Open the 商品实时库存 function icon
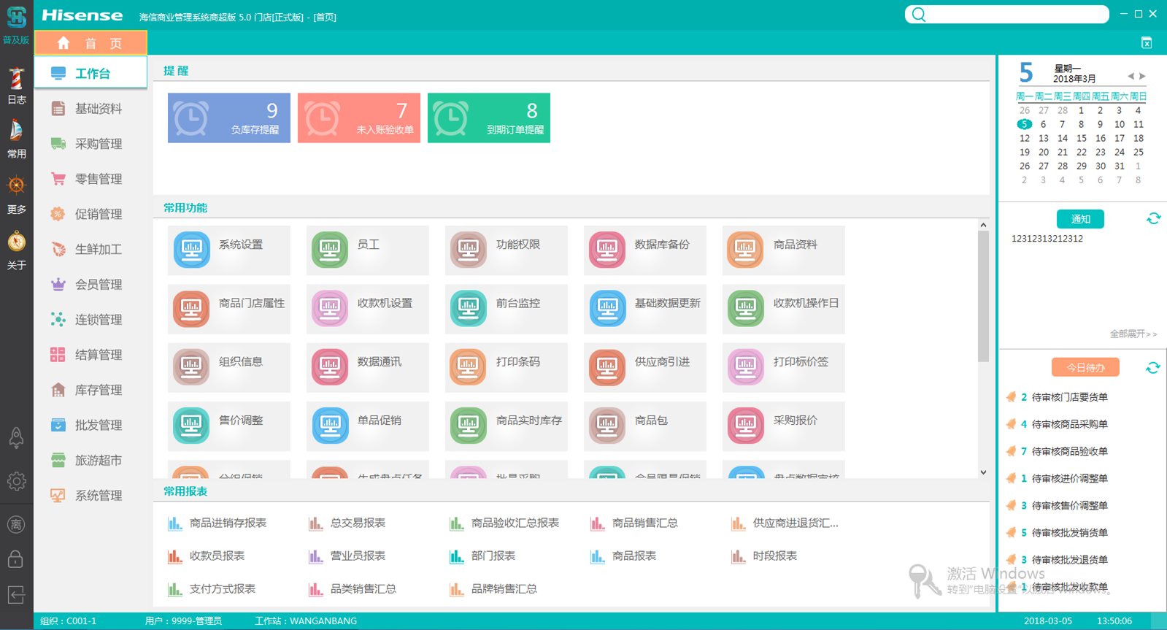Viewport: 1167px width, 630px height. tap(469, 426)
